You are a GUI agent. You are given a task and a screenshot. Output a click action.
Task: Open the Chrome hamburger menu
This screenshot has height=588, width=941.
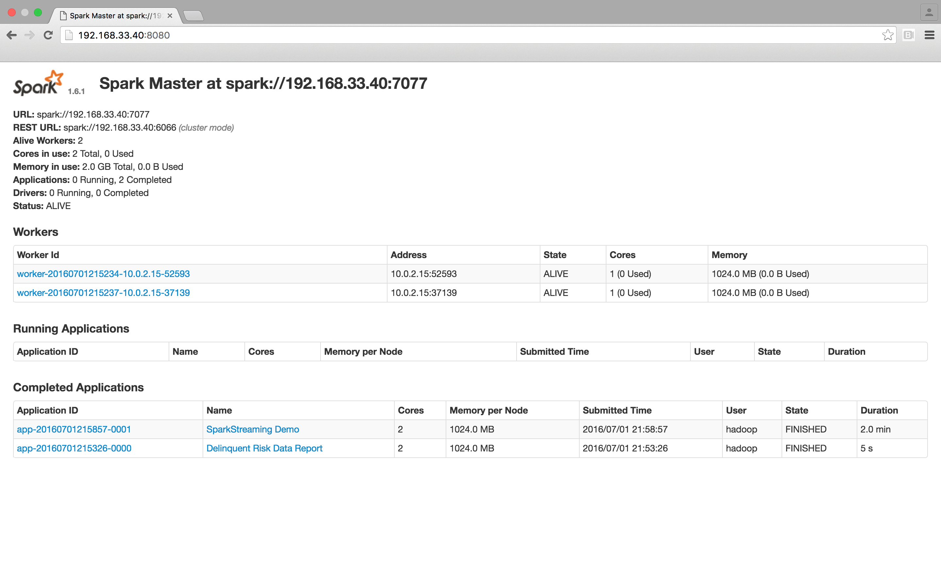[929, 35]
